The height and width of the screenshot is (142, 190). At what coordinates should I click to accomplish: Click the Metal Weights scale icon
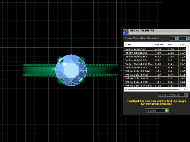(125, 32)
